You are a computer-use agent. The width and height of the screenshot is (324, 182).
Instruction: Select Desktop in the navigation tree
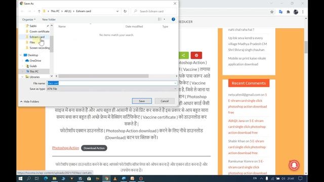tap(32, 55)
